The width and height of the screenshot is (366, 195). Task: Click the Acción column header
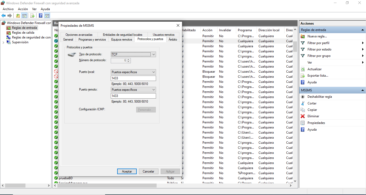pos(209,30)
